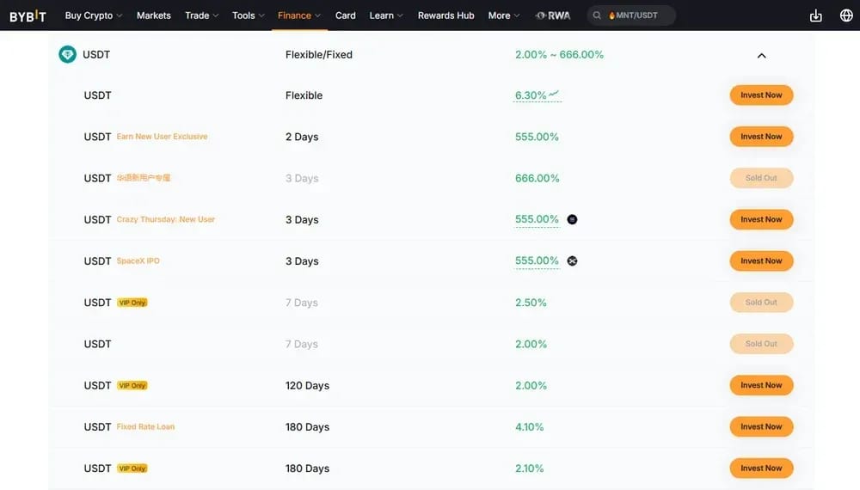
Task: Open the app download icon
Action: [815, 15]
